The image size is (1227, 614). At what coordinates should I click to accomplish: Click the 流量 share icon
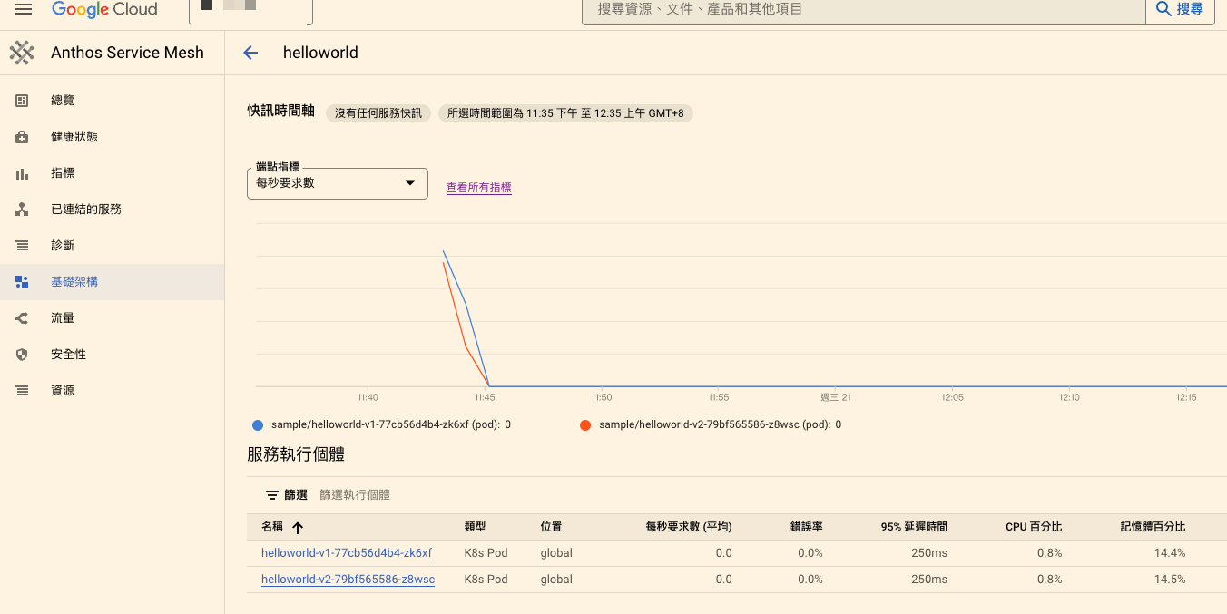coord(22,318)
